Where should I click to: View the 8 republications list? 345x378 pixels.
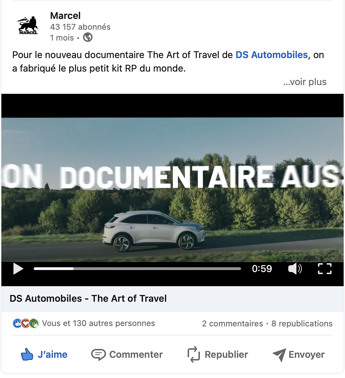[302, 324]
